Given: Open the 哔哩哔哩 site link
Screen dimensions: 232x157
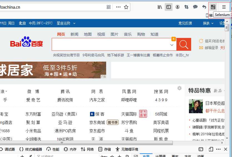Looking at the screenshot, I should 129,100.
